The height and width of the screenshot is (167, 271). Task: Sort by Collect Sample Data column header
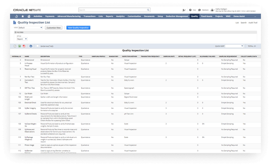(x=249, y=56)
